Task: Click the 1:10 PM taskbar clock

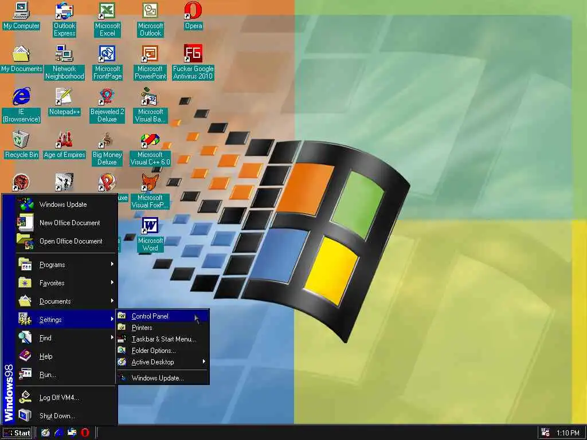Action: [568, 433]
